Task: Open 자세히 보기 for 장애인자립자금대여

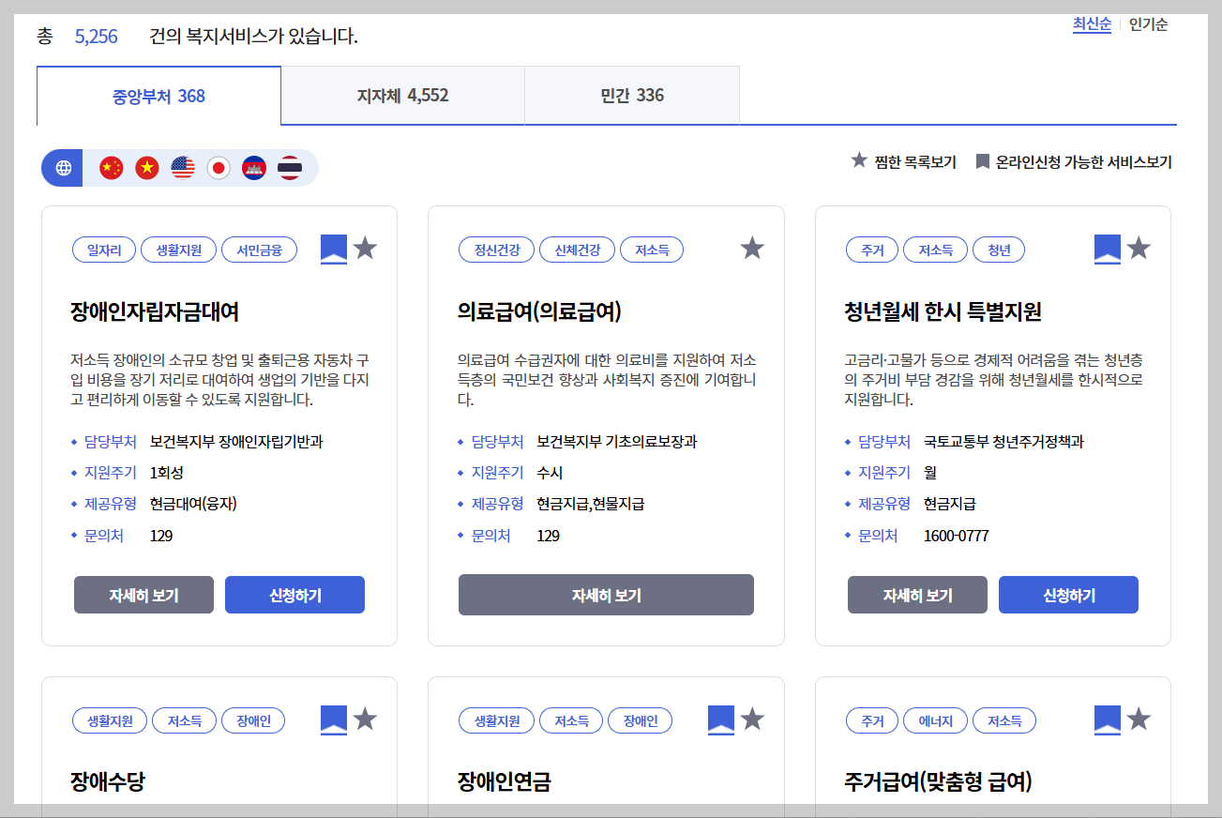Action: coord(143,595)
